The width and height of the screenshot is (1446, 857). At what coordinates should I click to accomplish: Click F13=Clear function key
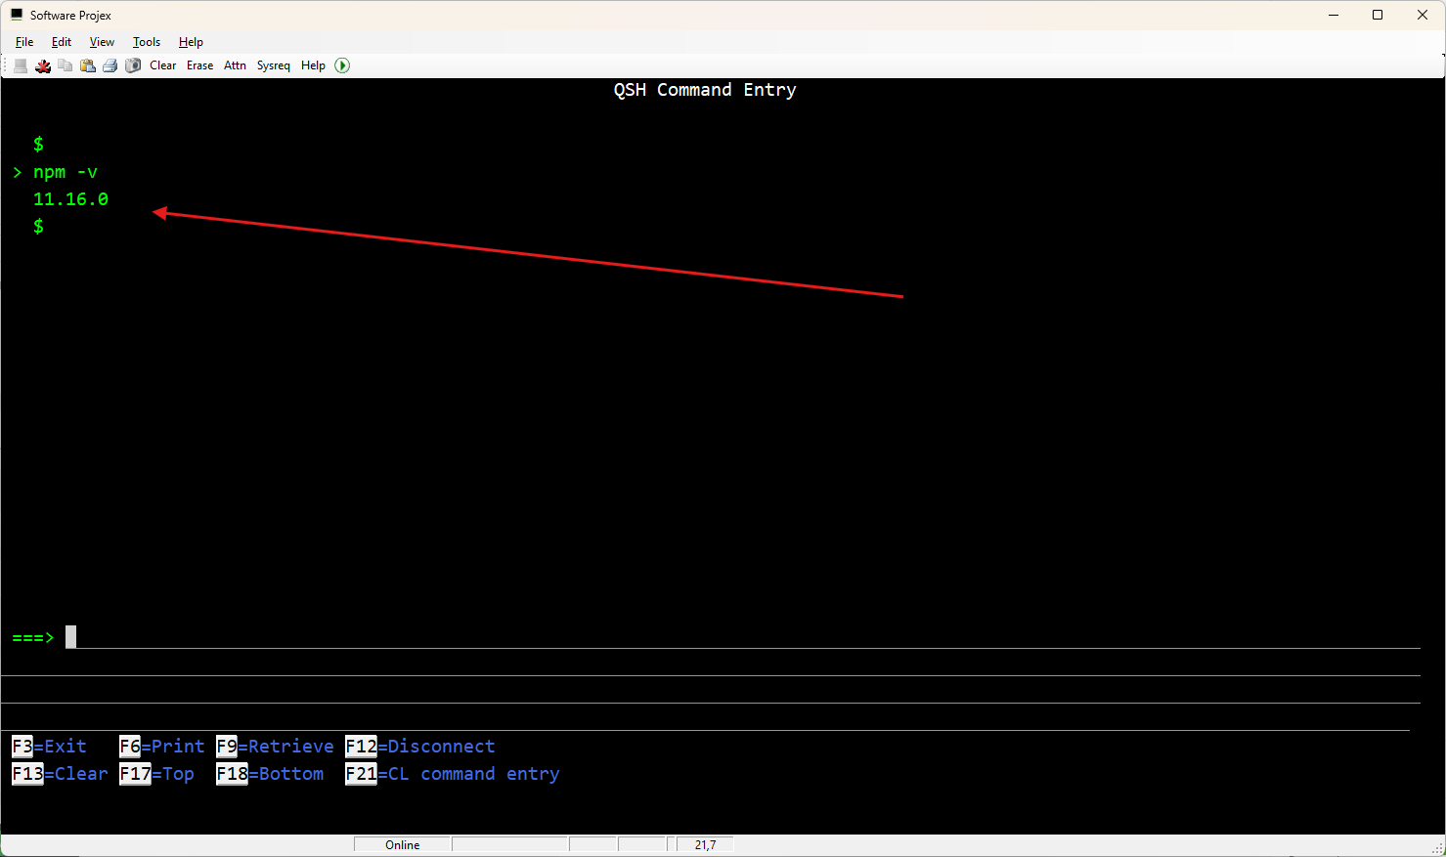coord(60,774)
